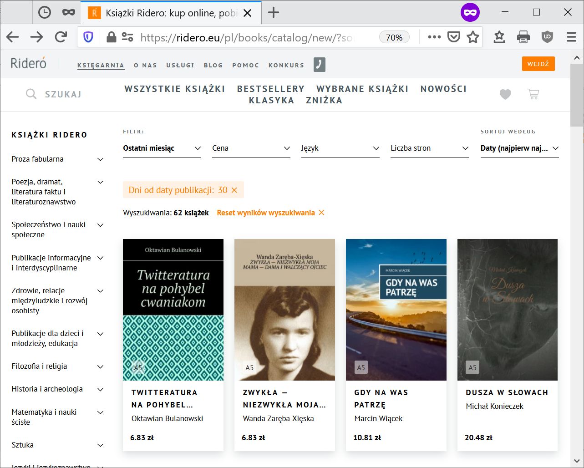
Task: Click the printer icon in toolbar
Action: 523,37
